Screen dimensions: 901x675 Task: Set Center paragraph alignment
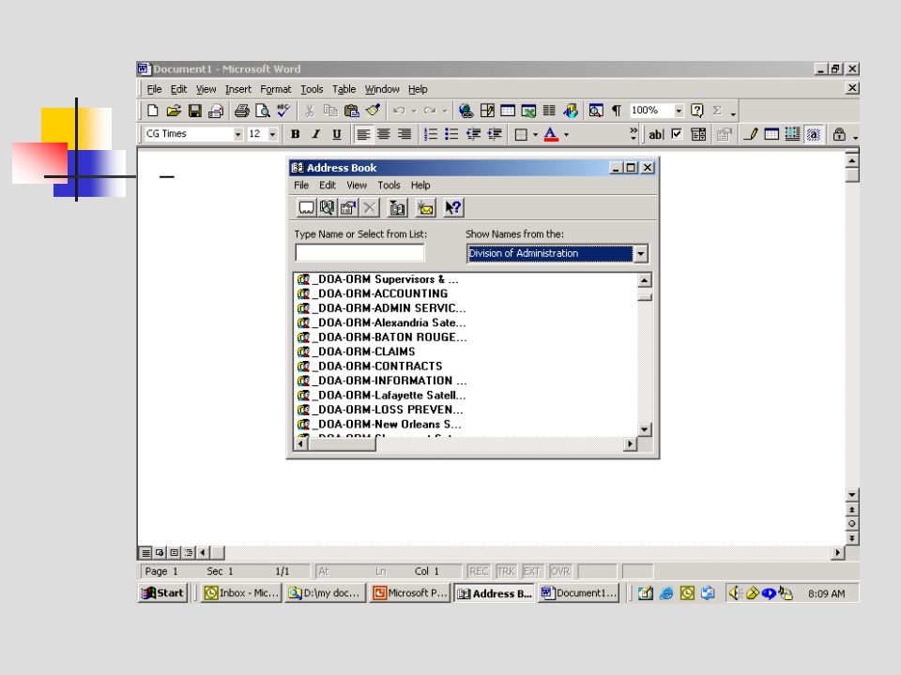coord(383,134)
